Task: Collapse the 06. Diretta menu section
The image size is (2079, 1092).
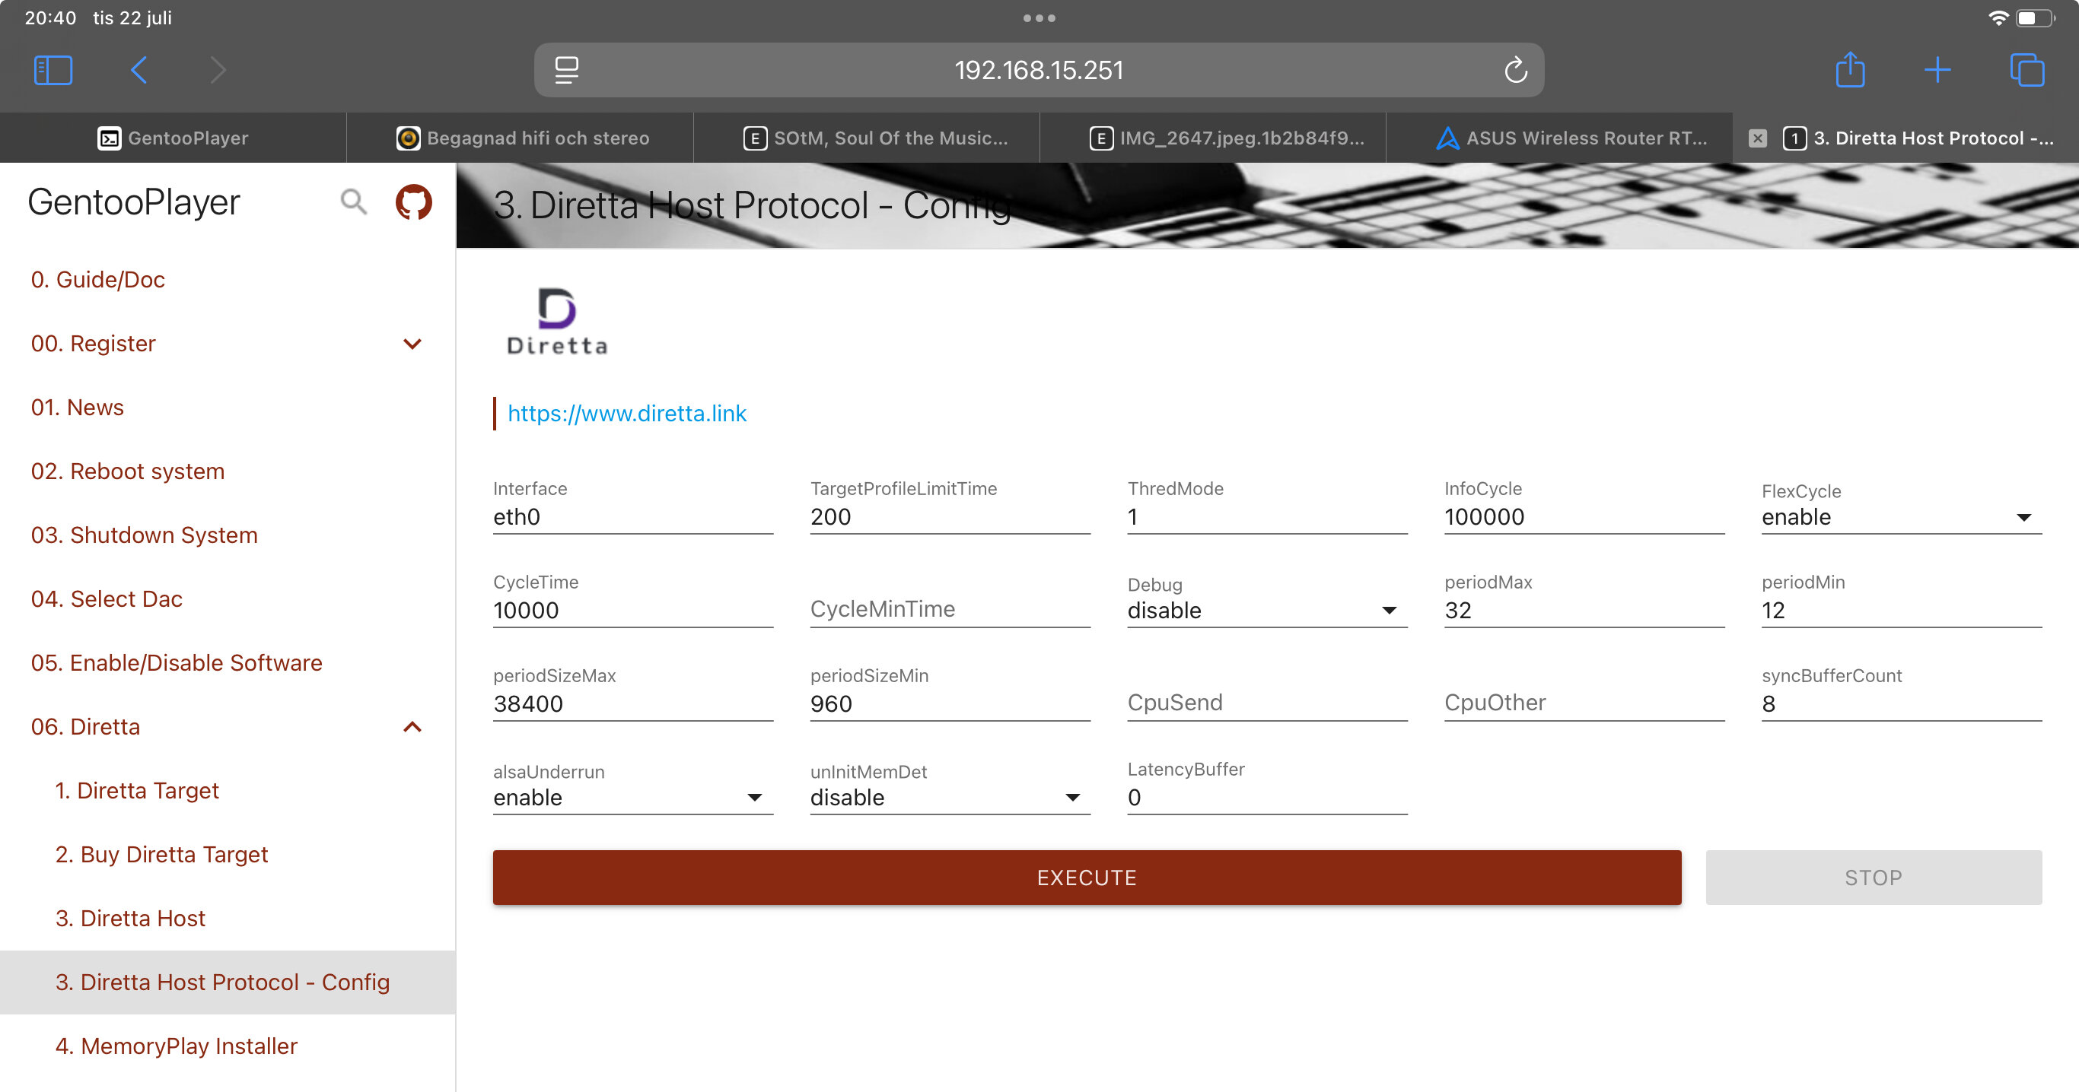Action: (412, 727)
